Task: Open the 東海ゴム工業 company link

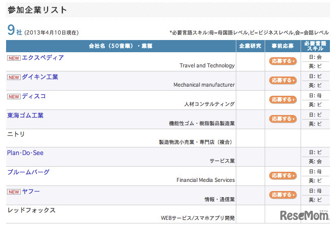Action: click(25, 116)
